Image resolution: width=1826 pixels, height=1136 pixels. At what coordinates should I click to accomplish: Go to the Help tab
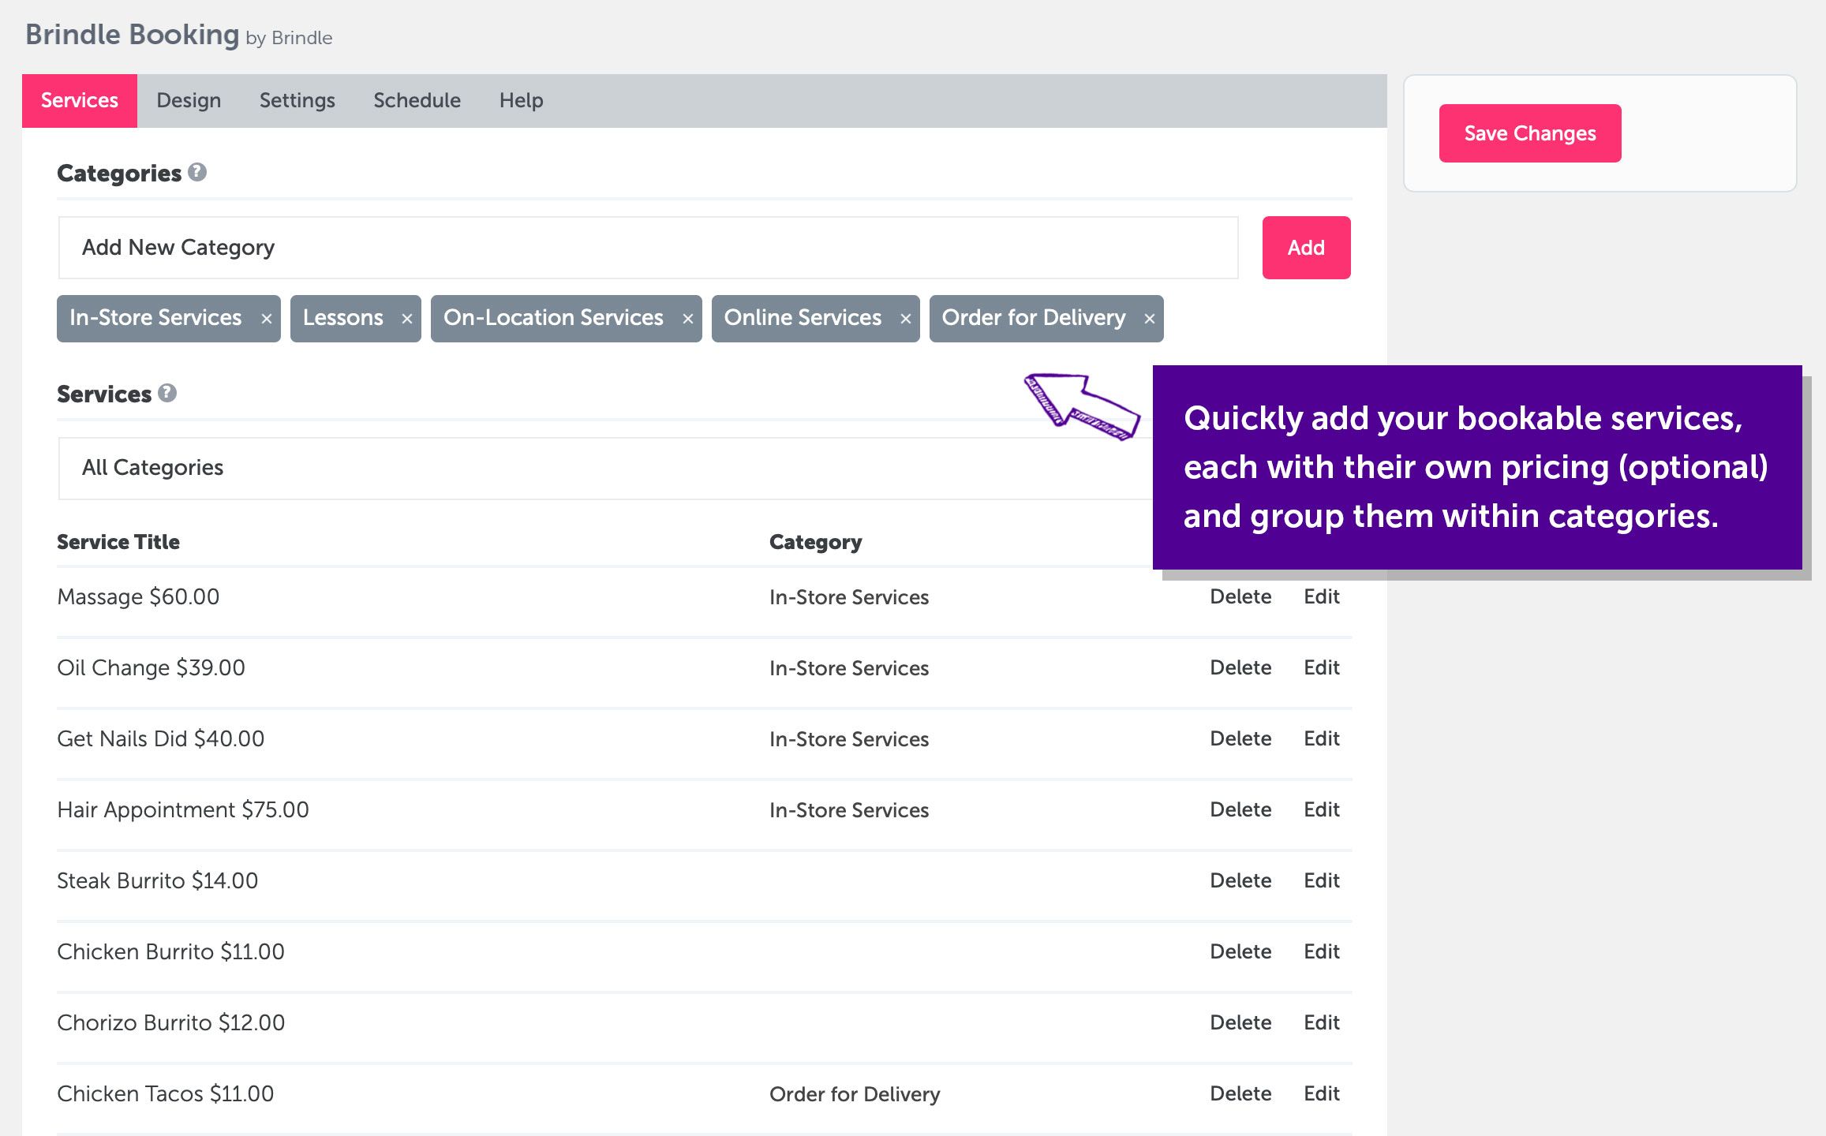[522, 101]
